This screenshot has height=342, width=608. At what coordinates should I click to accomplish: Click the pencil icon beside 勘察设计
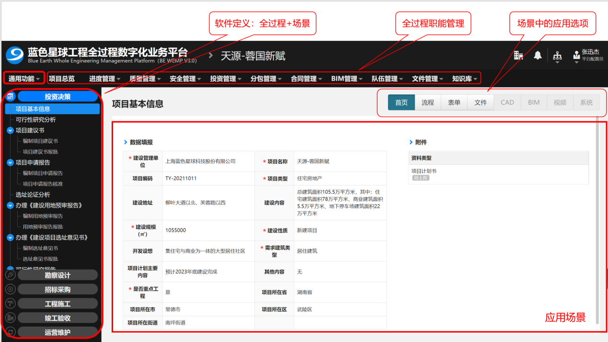click(x=11, y=275)
